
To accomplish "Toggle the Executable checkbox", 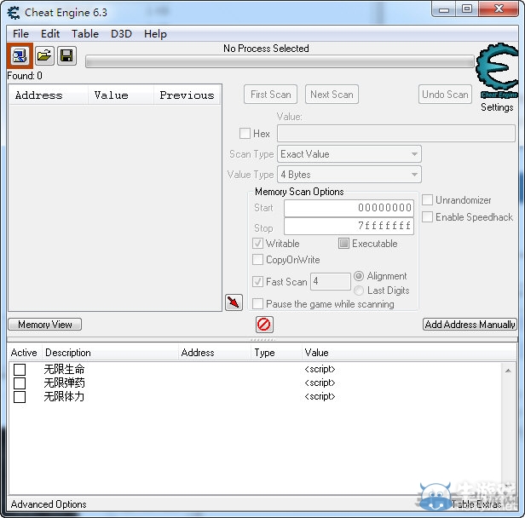I will click(x=343, y=244).
